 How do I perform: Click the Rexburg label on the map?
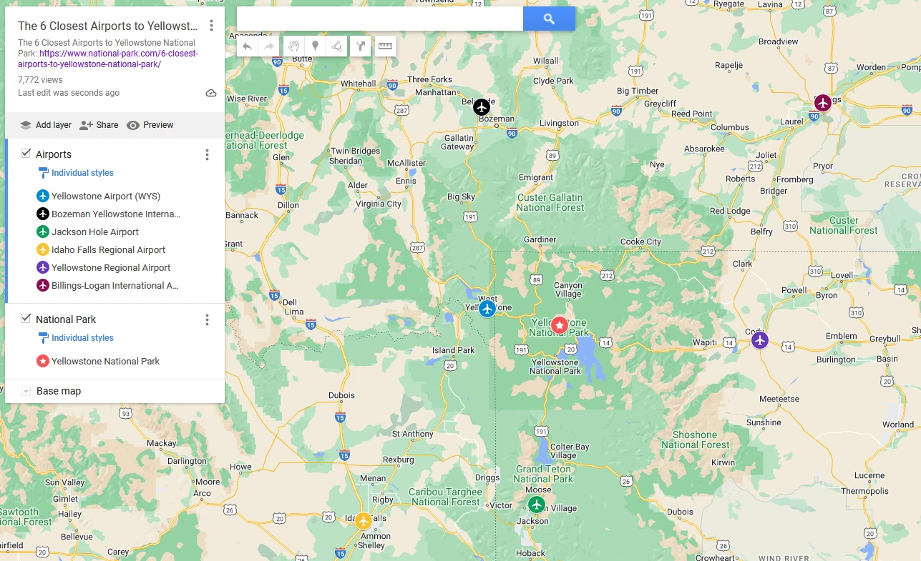[x=399, y=460]
